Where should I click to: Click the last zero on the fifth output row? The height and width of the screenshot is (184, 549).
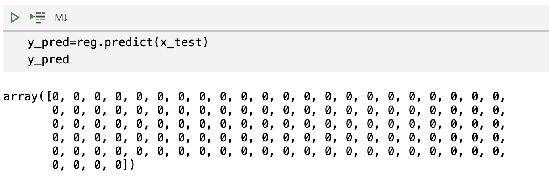[x=496, y=151]
